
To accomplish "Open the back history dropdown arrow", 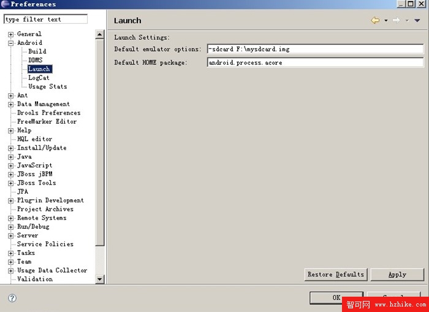I will (x=385, y=20).
